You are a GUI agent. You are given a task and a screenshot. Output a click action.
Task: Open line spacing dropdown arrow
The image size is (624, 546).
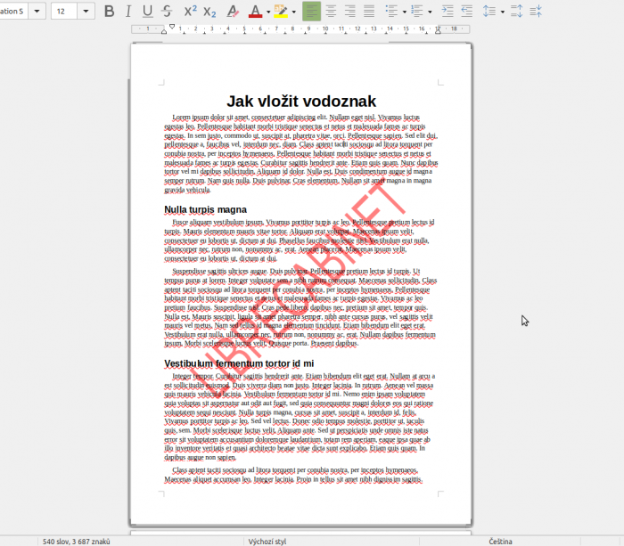(x=503, y=12)
